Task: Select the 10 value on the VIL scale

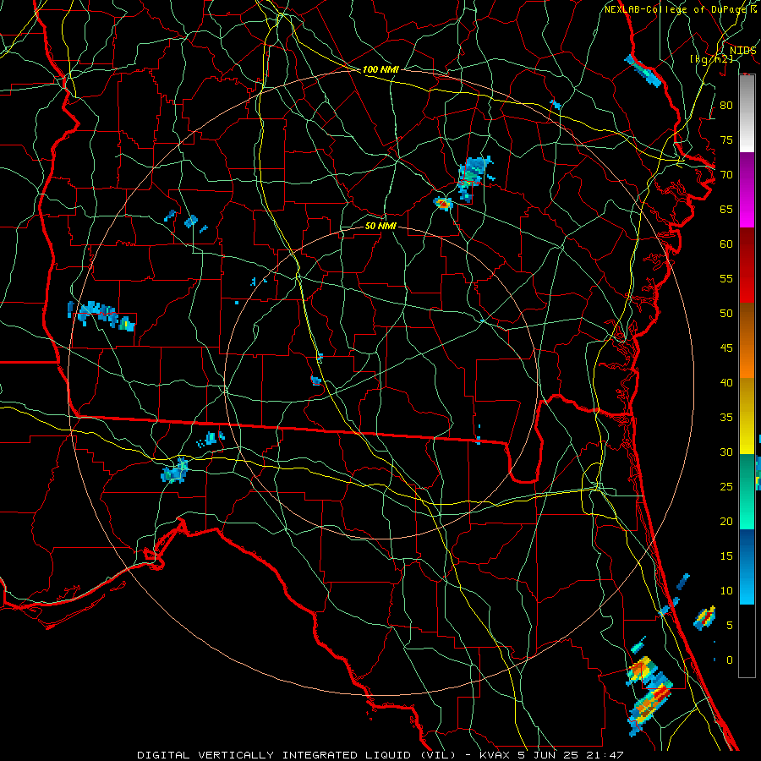Action: pyautogui.click(x=726, y=591)
